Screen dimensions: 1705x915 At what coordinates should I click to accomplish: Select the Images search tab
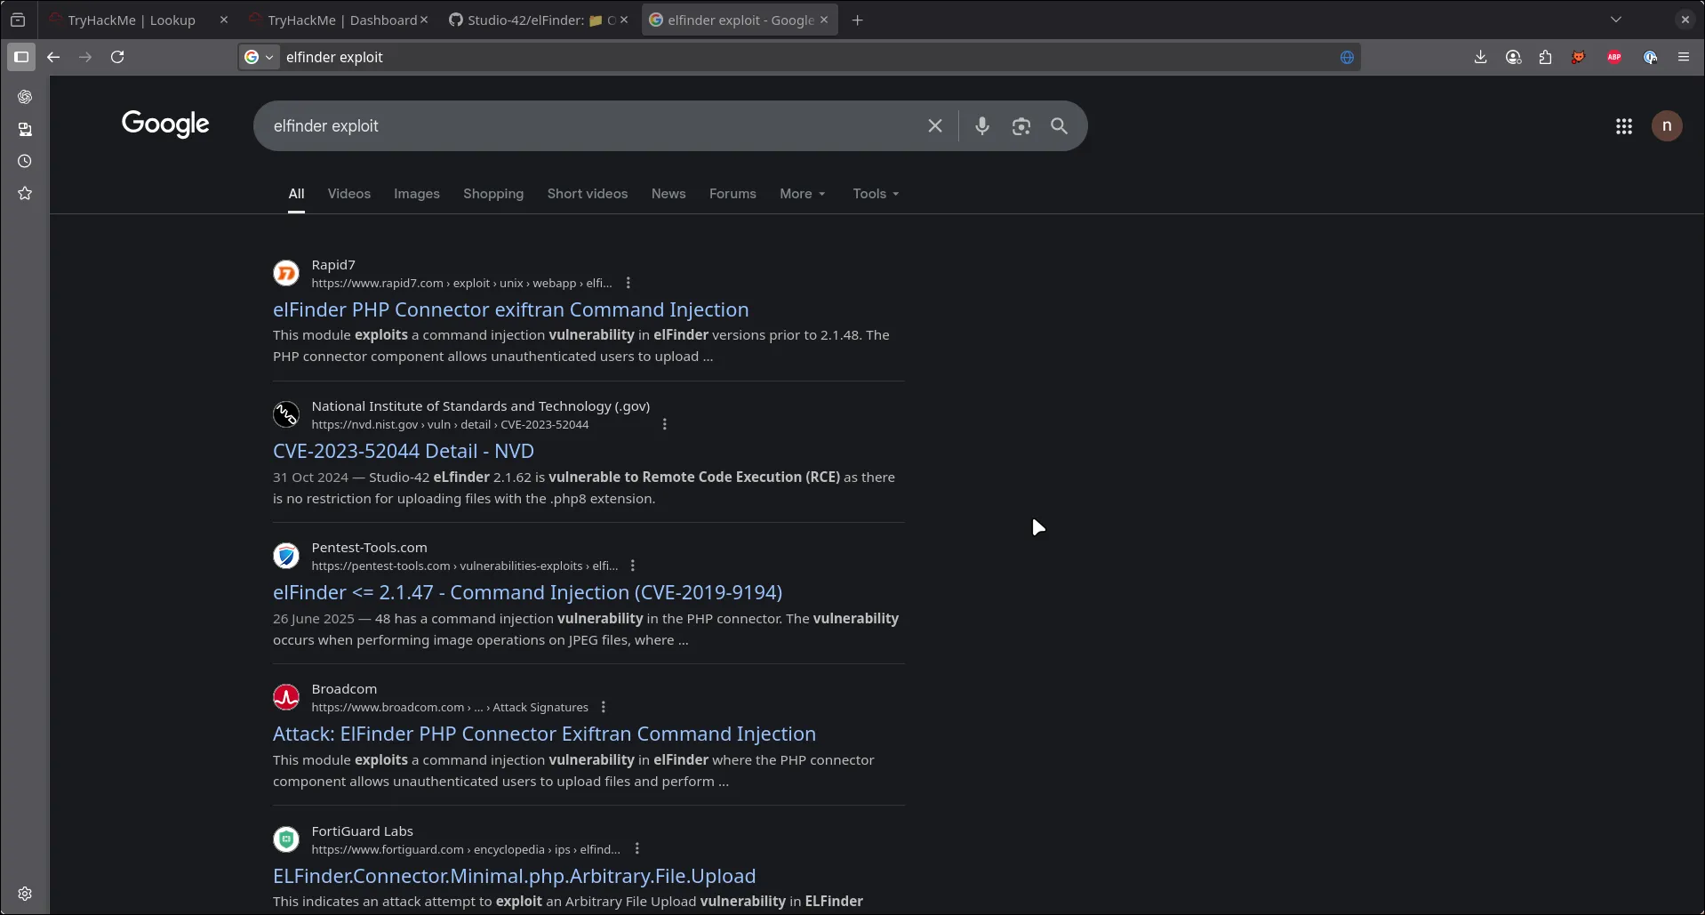click(417, 194)
